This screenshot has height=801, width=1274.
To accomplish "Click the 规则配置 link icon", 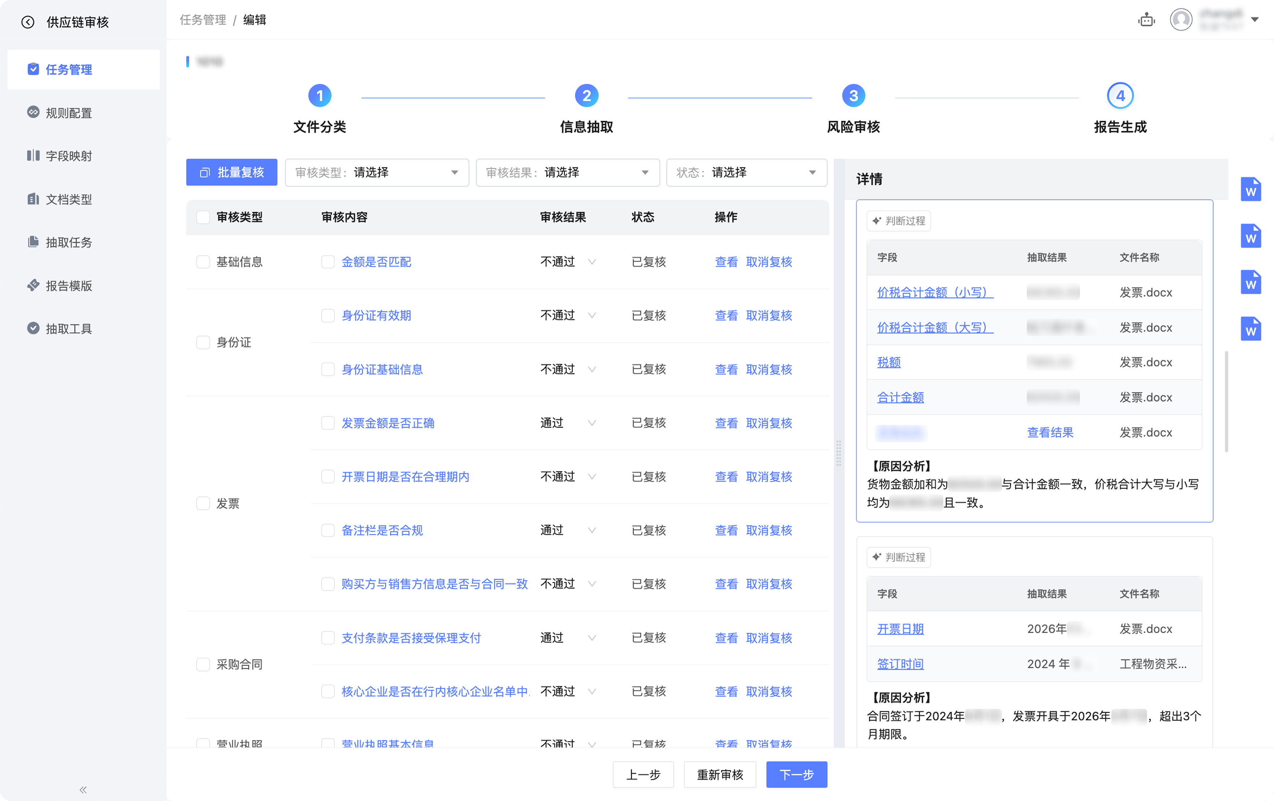I will (x=33, y=112).
